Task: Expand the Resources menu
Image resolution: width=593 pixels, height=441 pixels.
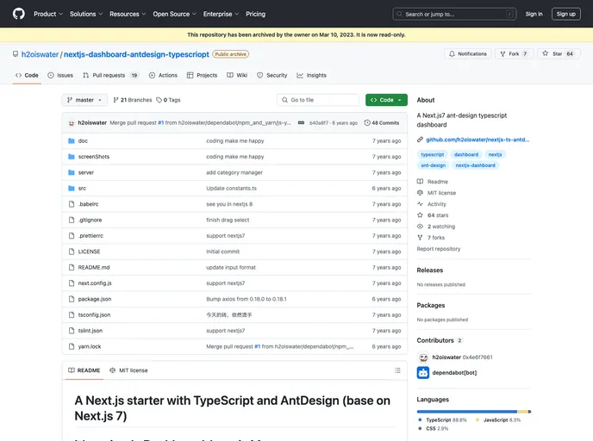Action: [128, 14]
